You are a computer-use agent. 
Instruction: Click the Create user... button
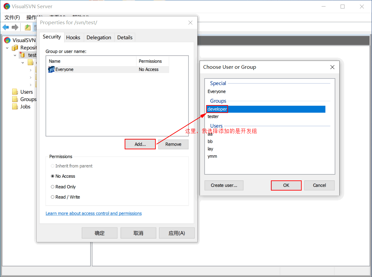(x=224, y=185)
